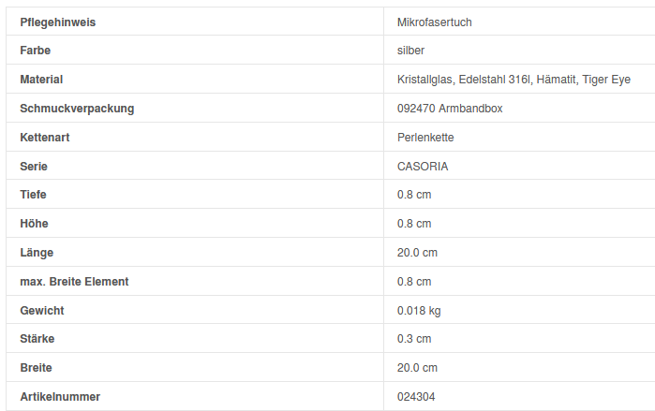Select the Farbe label
The image size is (655, 411).
(x=36, y=51)
